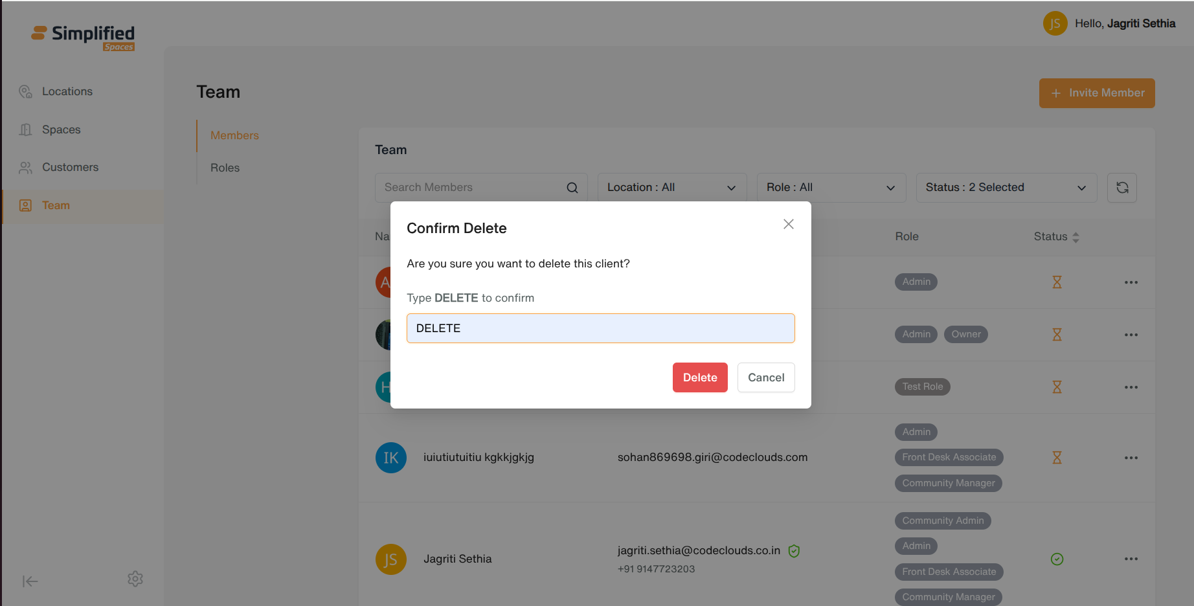This screenshot has width=1194, height=606.
Task: Open settings via the gear icon
Action: point(135,579)
